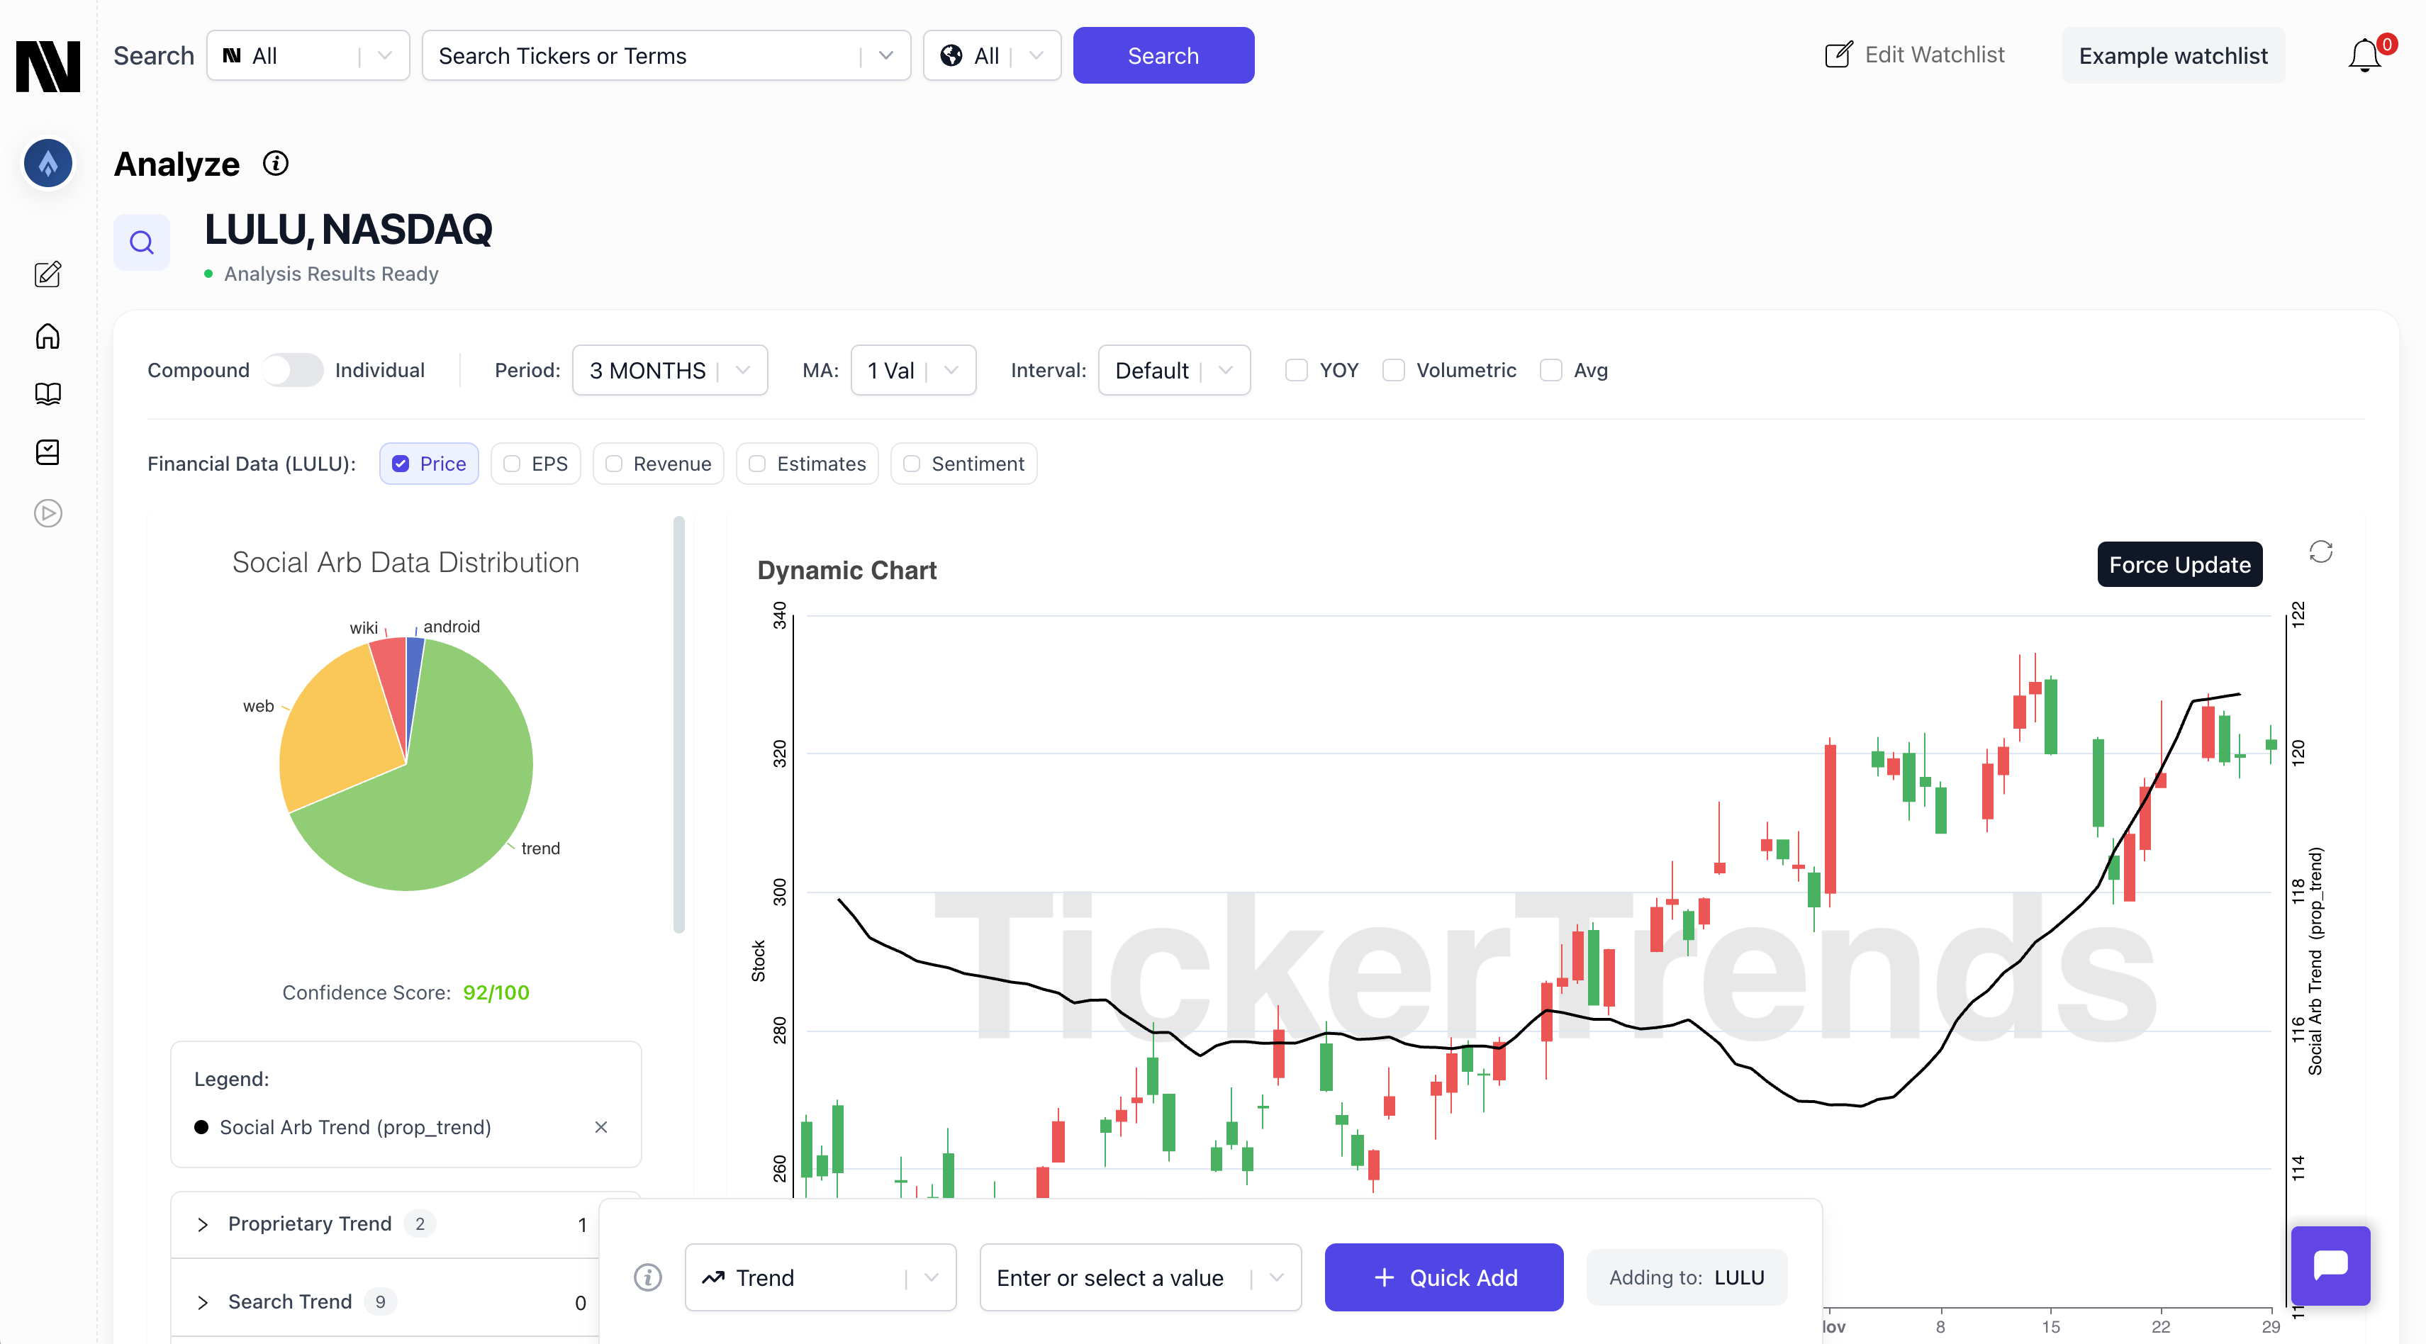The height and width of the screenshot is (1344, 2426).
Task: Click the Force Update refresh icon
Action: (2318, 553)
